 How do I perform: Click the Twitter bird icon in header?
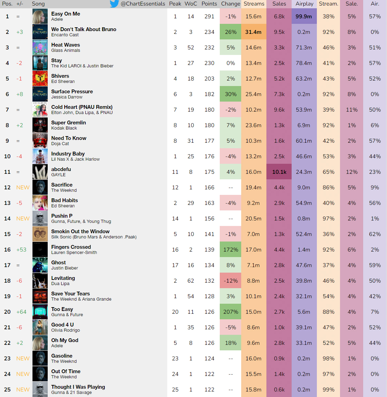(114, 4)
